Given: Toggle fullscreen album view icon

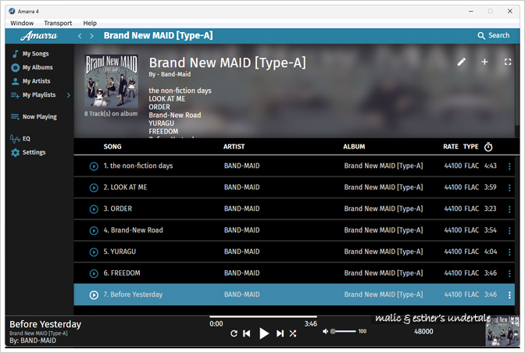Looking at the screenshot, I should coord(508,62).
